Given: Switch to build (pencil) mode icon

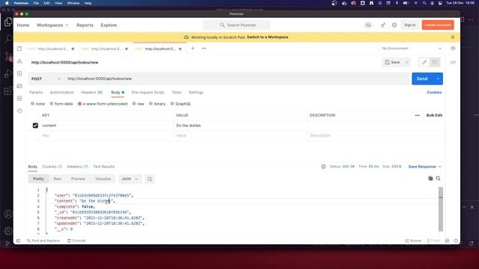Looking at the screenshot, I should (424, 62).
